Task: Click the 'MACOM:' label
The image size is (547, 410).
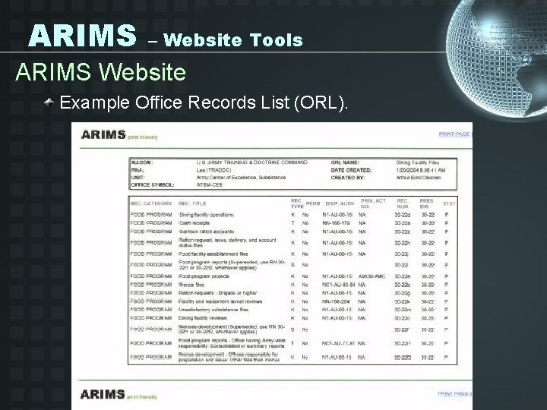Action: [x=142, y=162]
